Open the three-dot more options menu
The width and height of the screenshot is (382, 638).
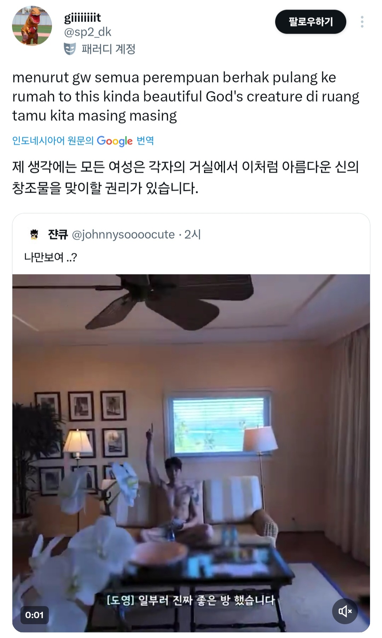point(362,22)
